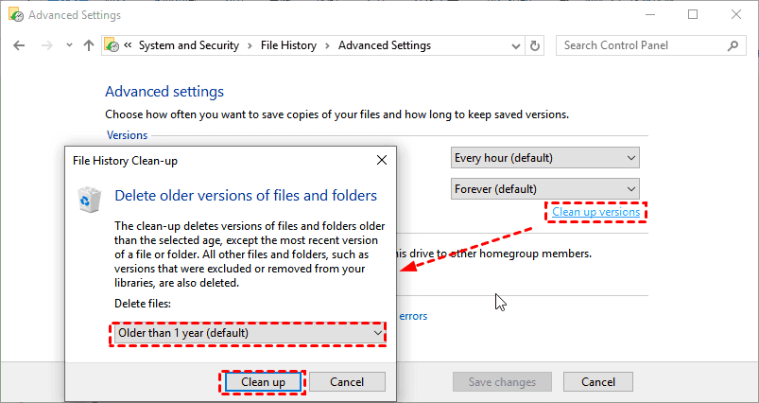Click the Clean up versions link
The width and height of the screenshot is (759, 403).
[596, 212]
